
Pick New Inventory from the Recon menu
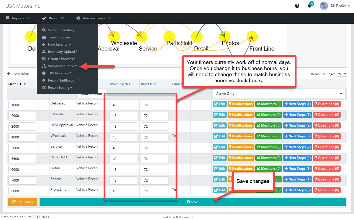[x=59, y=44]
